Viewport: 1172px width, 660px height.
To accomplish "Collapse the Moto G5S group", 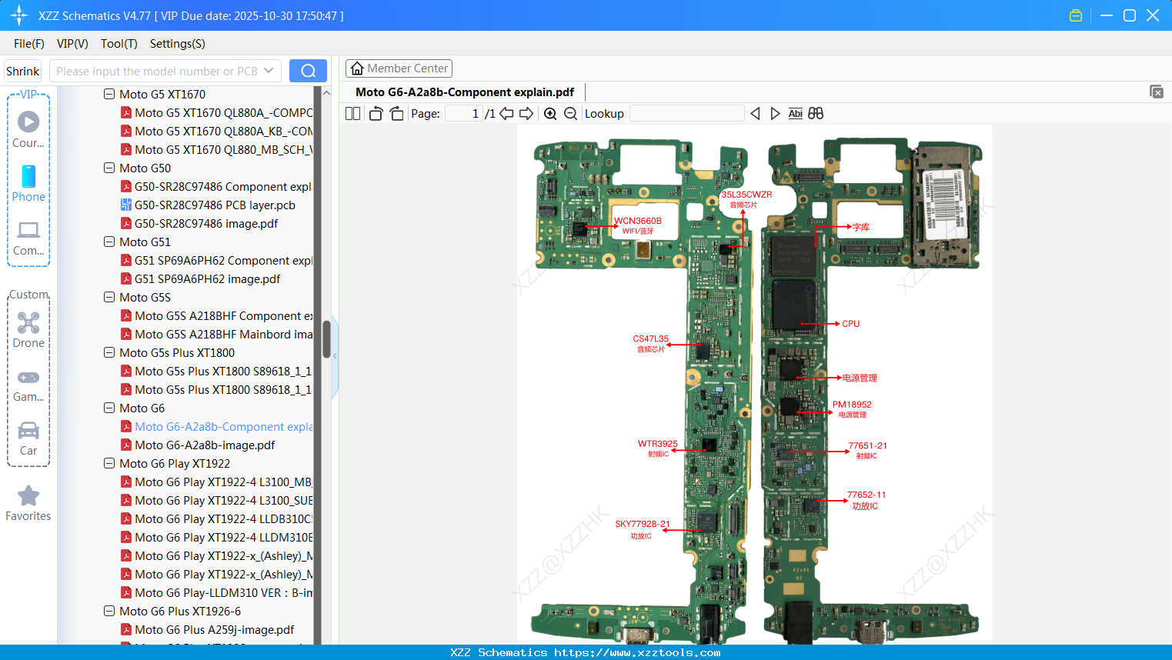I will [109, 297].
